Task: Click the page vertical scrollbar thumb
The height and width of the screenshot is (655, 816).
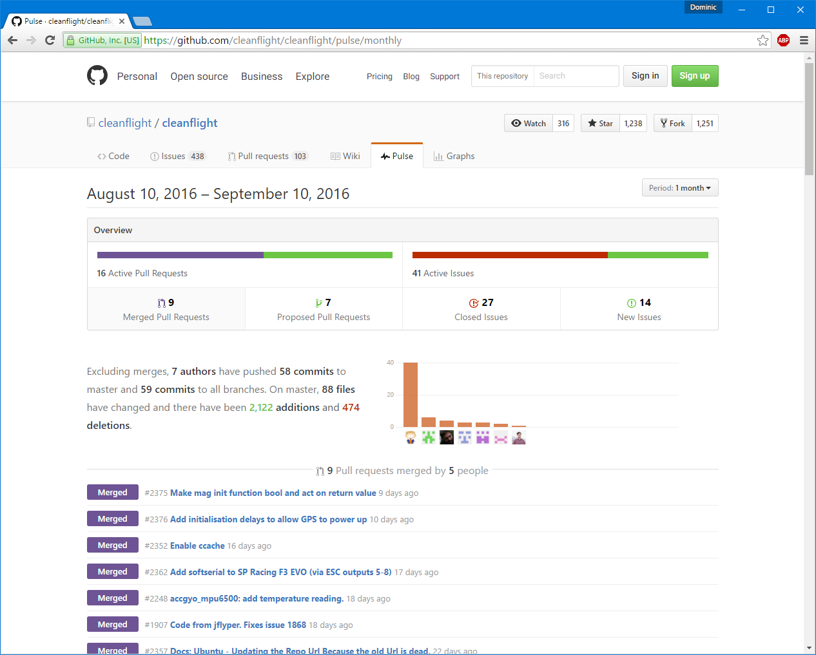Action: pos(810,119)
